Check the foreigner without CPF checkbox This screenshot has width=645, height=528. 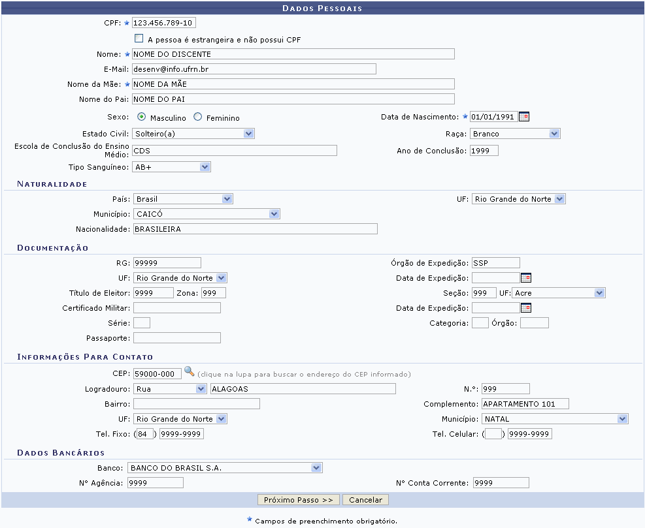point(139,39)
